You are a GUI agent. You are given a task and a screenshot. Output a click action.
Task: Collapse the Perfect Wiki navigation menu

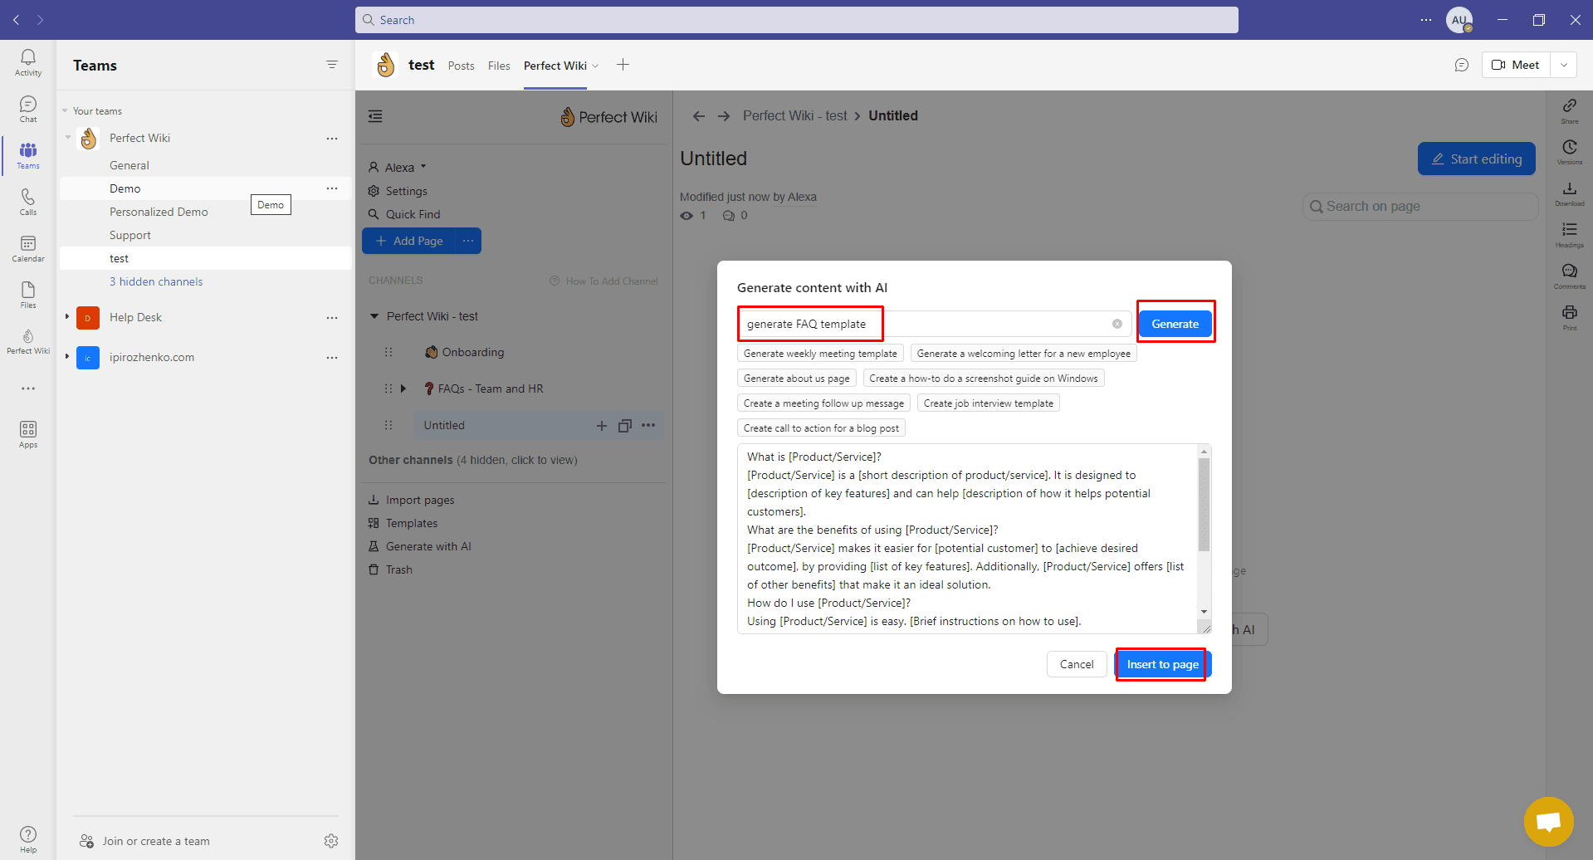click(x=376, y=116)
